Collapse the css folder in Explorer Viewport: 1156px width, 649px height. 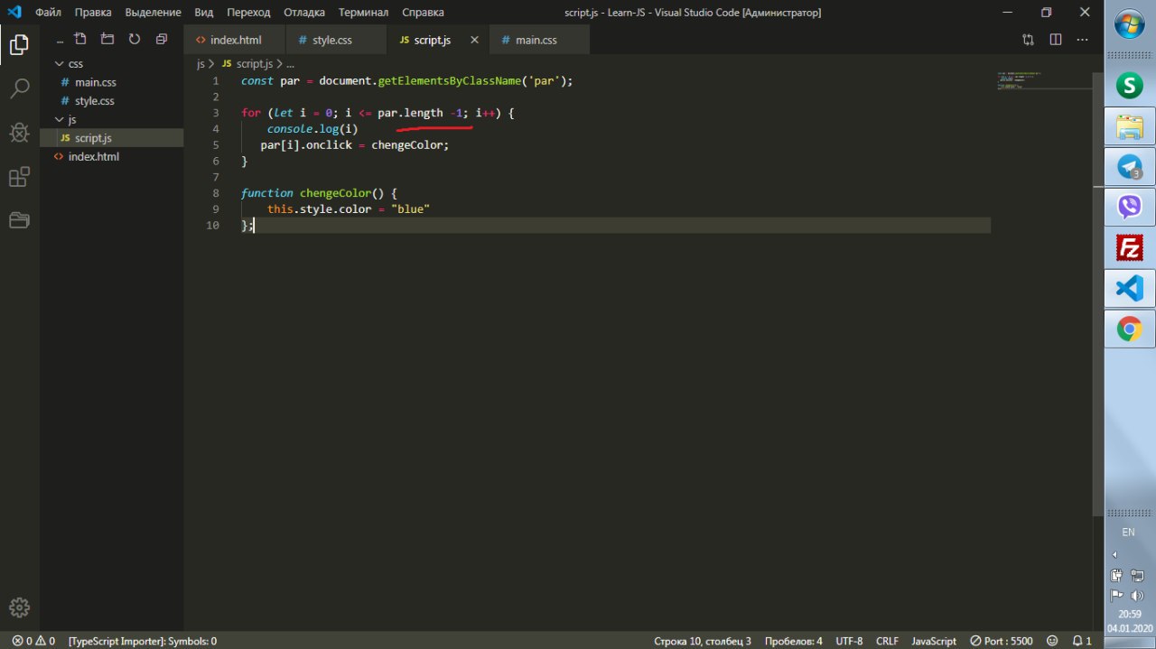pyautogui.click(x=76, y=64)
